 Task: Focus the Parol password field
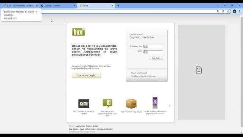pos(153,52)
